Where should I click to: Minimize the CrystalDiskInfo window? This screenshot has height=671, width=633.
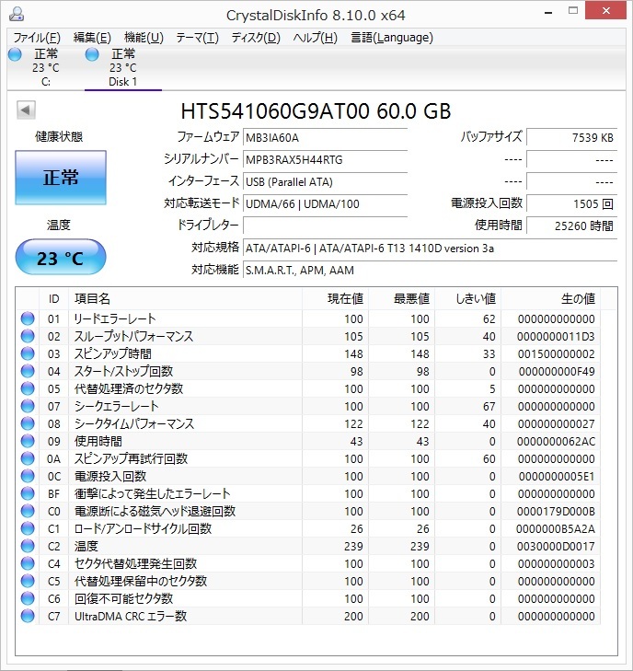548,12
